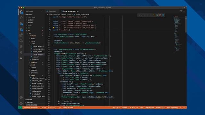This screenshot has height=115, width=205.
Task: Switch to the views.dart tab
Action: [51, 11]
